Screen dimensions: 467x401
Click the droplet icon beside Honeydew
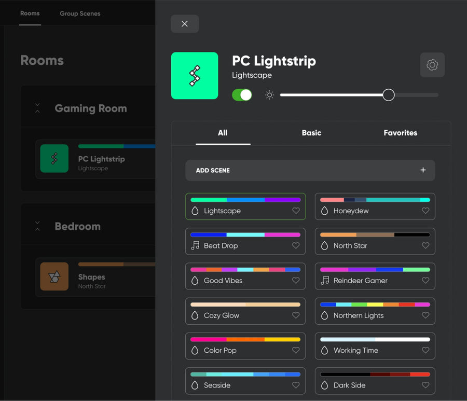point(324,211)
